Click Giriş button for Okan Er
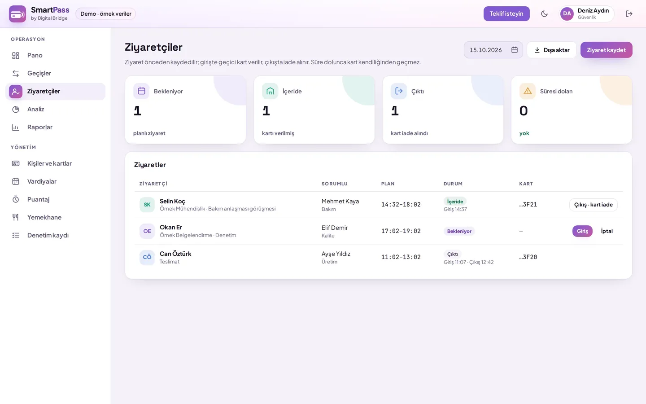The width and height of the screenshot is (646, 404). tap(582, 231)
